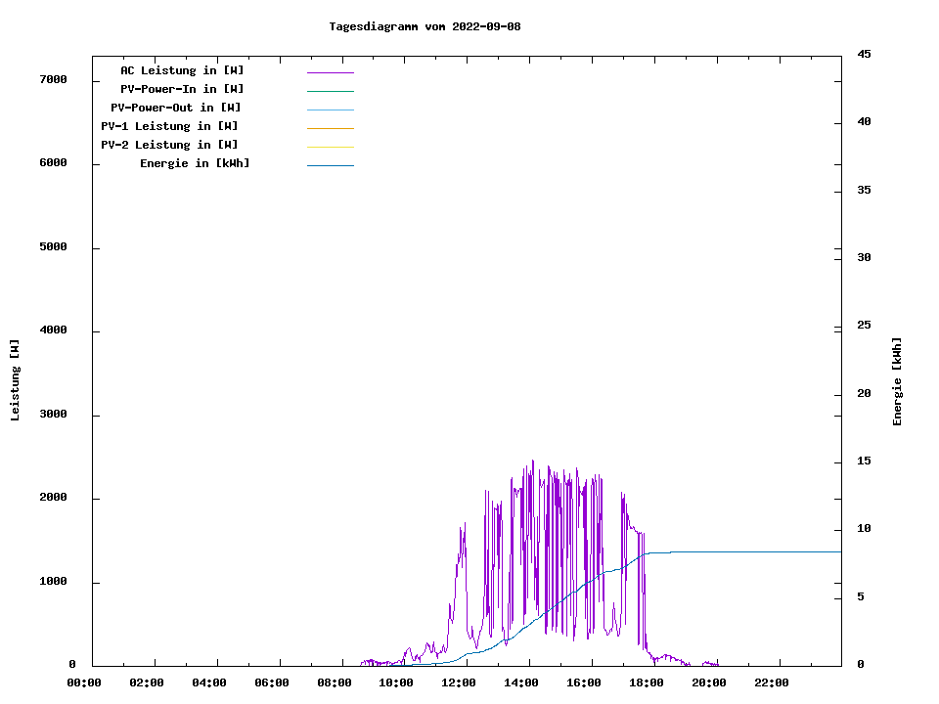Click the 3000 tick label on the Leistung axis
The width and height of the screenshot is (939, 704).
click(x=54, y=415)
